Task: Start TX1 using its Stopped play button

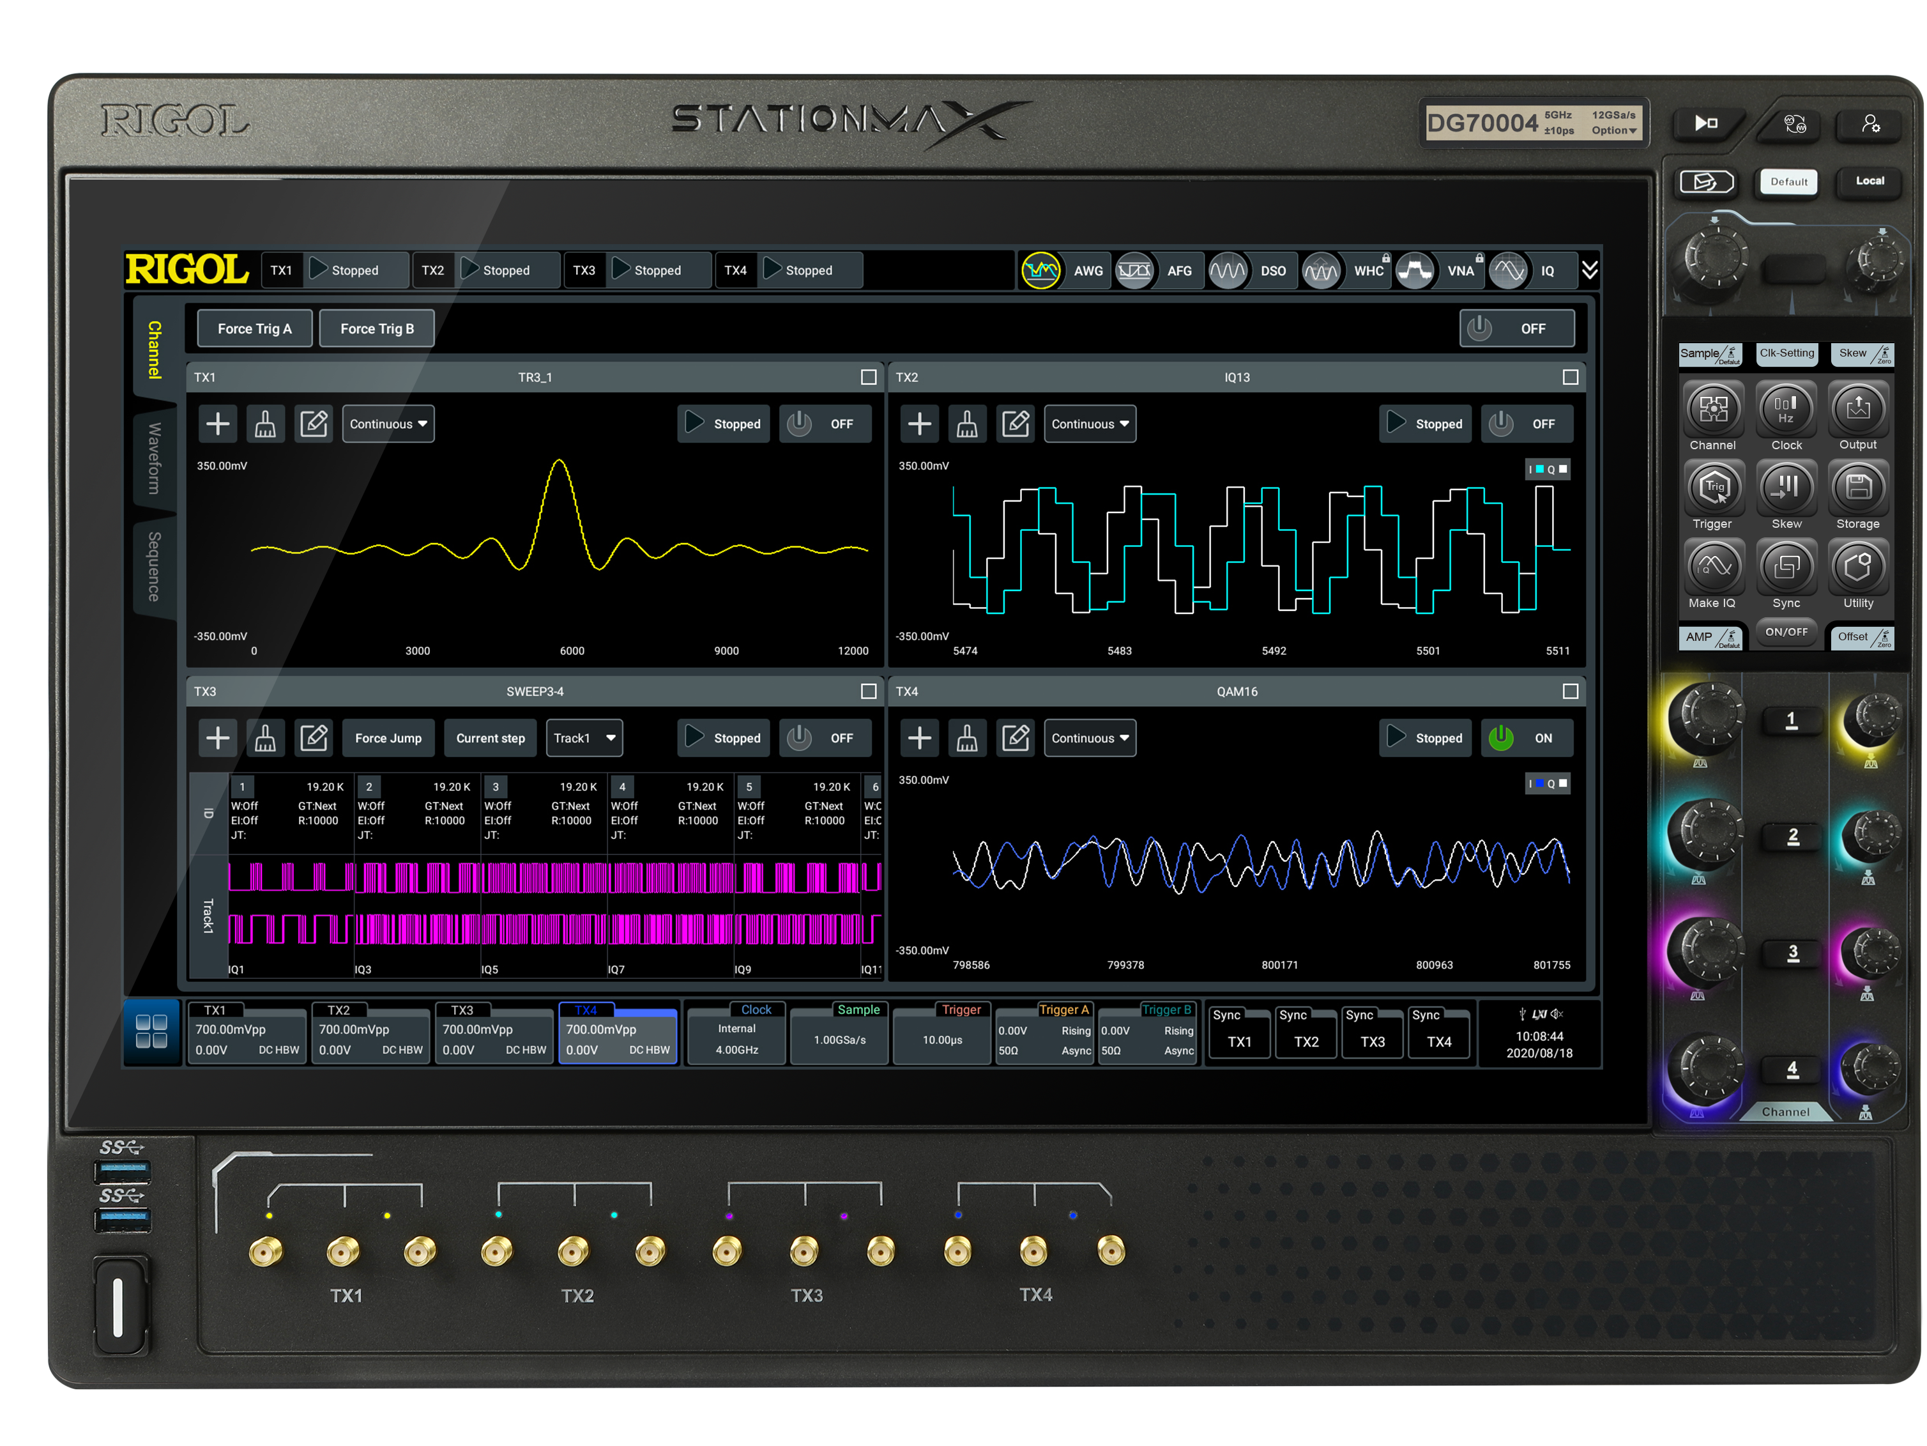Action: pos(724,424)
